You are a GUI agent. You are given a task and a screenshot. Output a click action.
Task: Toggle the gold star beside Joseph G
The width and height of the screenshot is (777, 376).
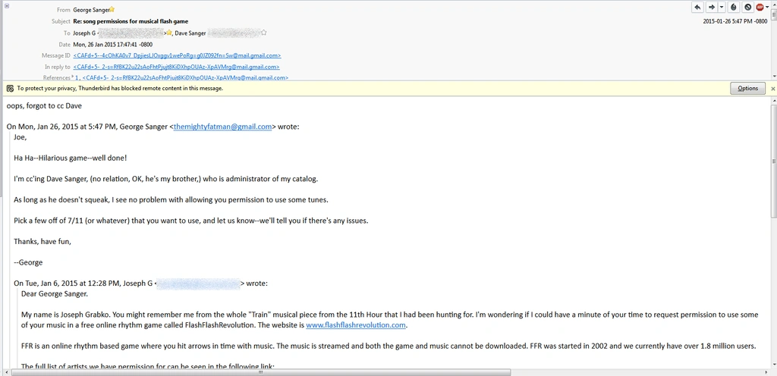click(x=170, y=33)
